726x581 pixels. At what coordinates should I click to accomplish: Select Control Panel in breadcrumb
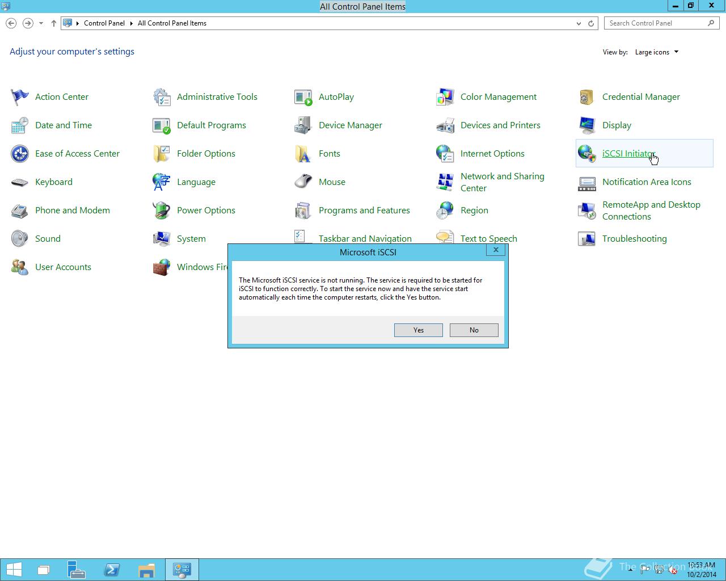104,23
